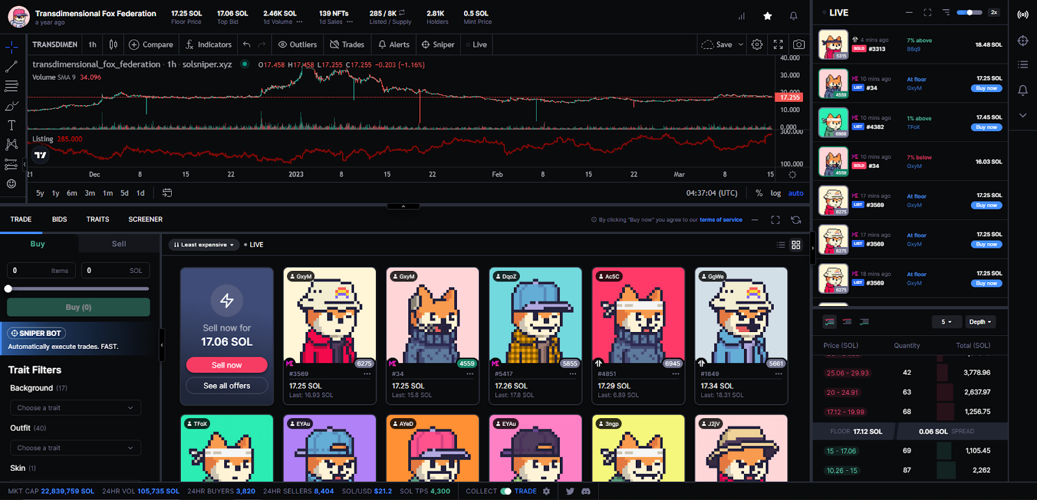Toggle between Collect and Trade mode
The width and height of the screenshot is (1037, 500).
click(x=506, y=491)
